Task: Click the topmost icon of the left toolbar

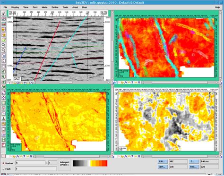Action: 3,13
